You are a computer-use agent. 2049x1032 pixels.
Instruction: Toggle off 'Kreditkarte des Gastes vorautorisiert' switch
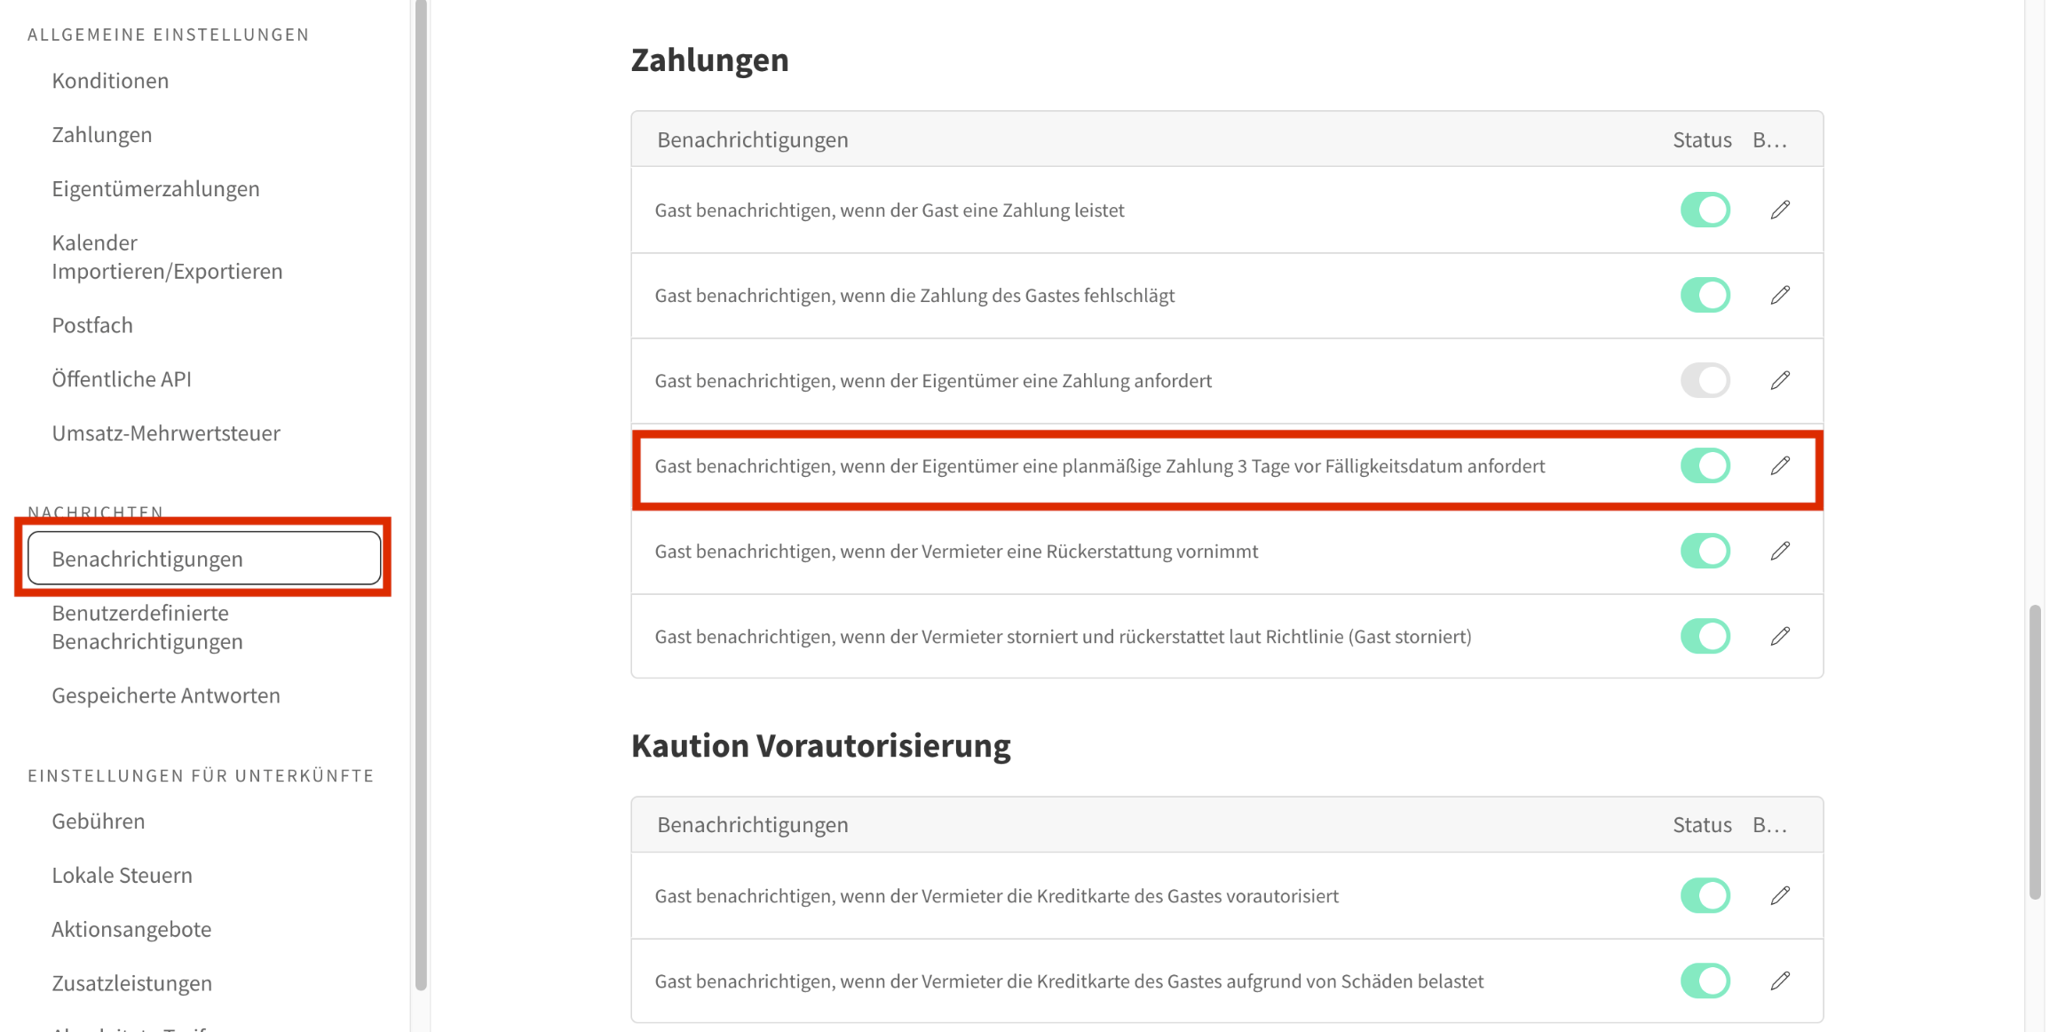tap(1705, 896)
